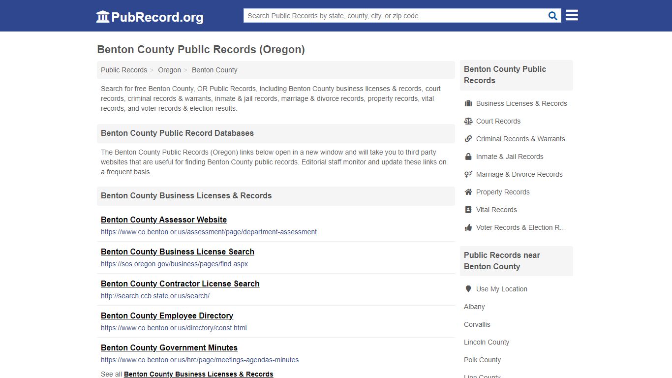The width and height of the screenshot is (672, 378).
Task: Select Marriage & Divorce Records sidebar item
Action: (519, 174)
